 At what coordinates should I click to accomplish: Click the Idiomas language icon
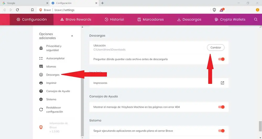coord(41,66)
